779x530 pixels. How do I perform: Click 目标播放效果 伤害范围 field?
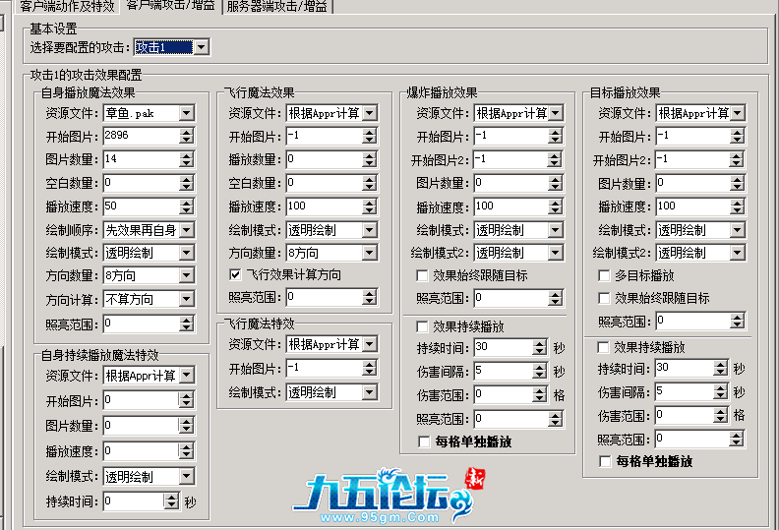pyautogui.click(x=685, y=415)
